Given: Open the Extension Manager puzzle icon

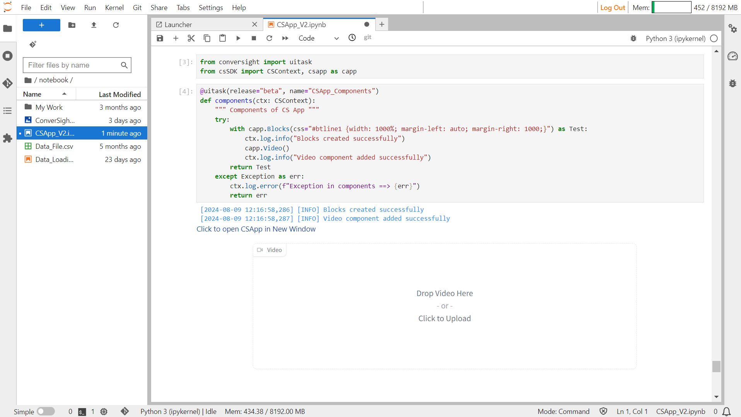Looking at the screenshot, I should [8, 138].
